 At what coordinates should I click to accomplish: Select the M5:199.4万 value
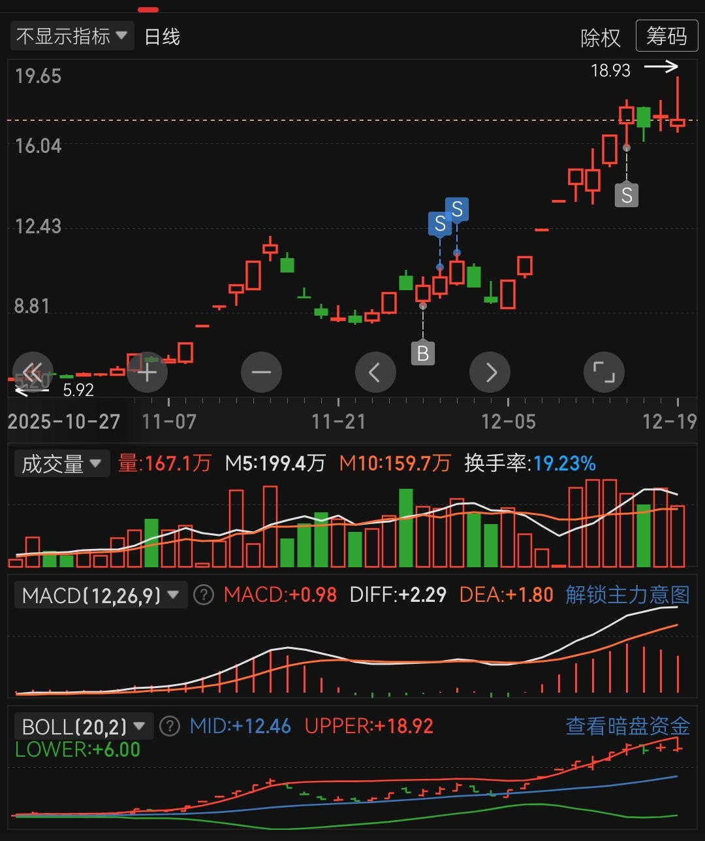pos(275,464)
